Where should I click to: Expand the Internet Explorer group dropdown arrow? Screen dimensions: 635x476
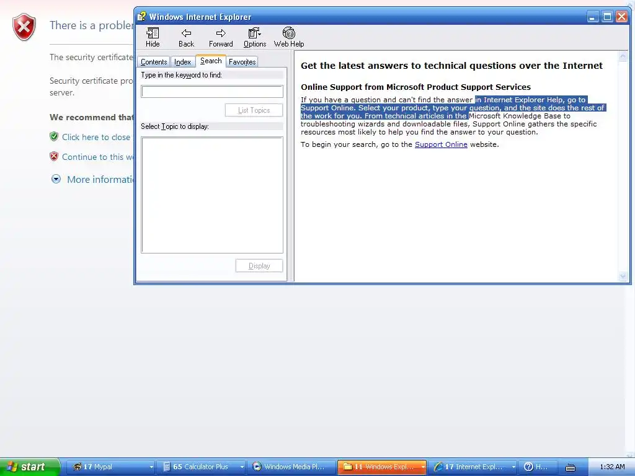point(513,467)
